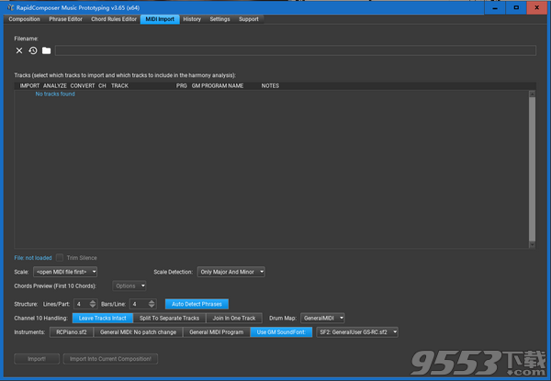
Task: Go to the Settings tab
Action: [x=220, y=19]
